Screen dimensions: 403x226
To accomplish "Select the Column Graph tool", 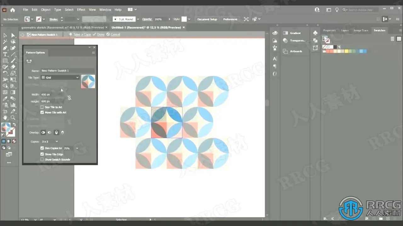I will 13,105.
